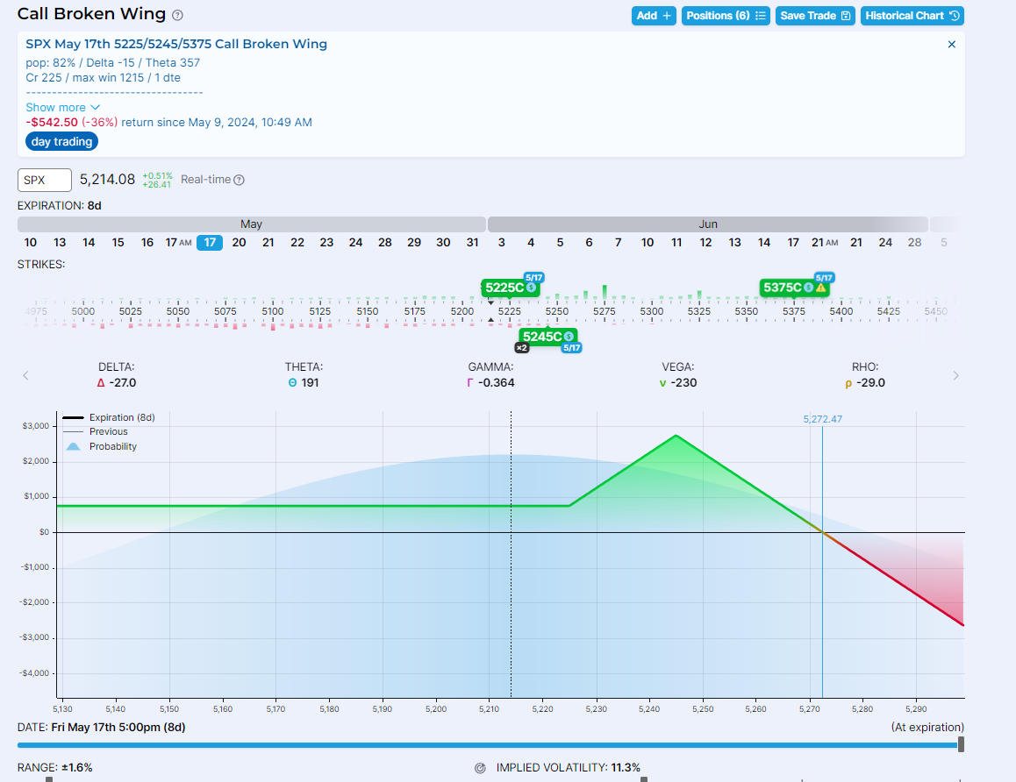Viewport: 1016px width, 782px height.
Task: Click warning triangle on the 5375C strike
Action: click(x=821, y=288)
